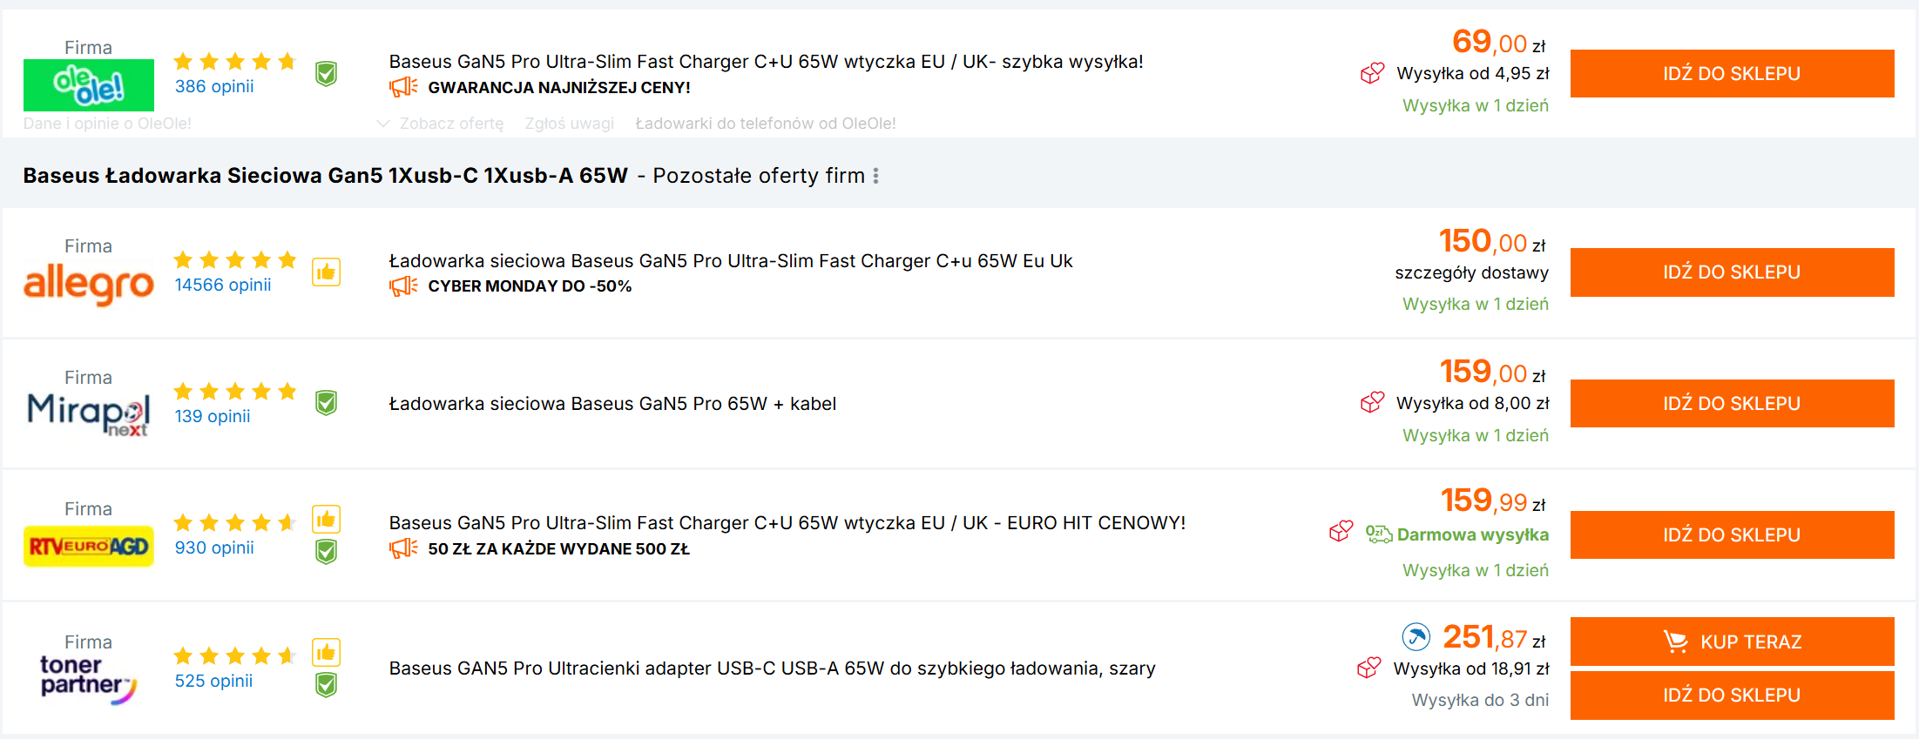Go to the OleOle shop for 69,00 zł

(1731, 74)
